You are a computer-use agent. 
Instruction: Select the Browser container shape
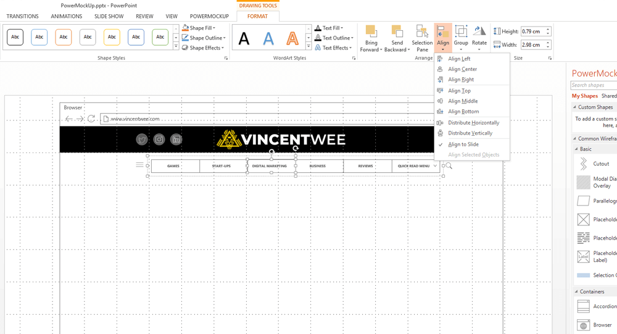(583, 325)
